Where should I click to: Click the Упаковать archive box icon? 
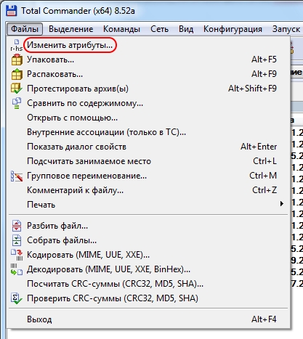pyautogui.click(x=17, y=60)
